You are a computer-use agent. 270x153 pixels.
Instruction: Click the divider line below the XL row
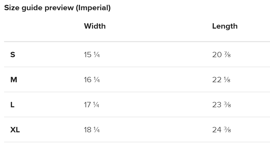(137, 142)
